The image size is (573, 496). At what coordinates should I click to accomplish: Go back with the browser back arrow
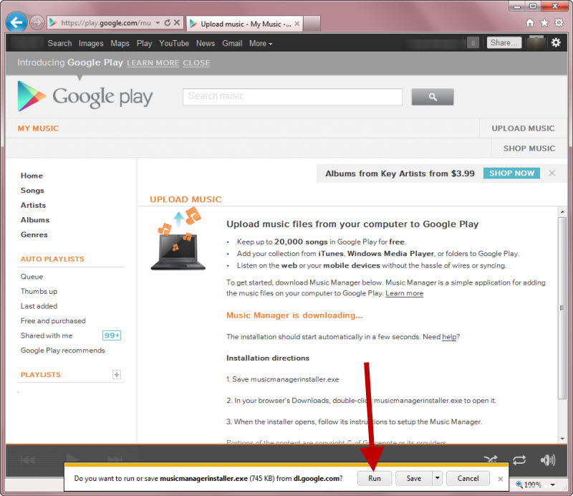16,23
